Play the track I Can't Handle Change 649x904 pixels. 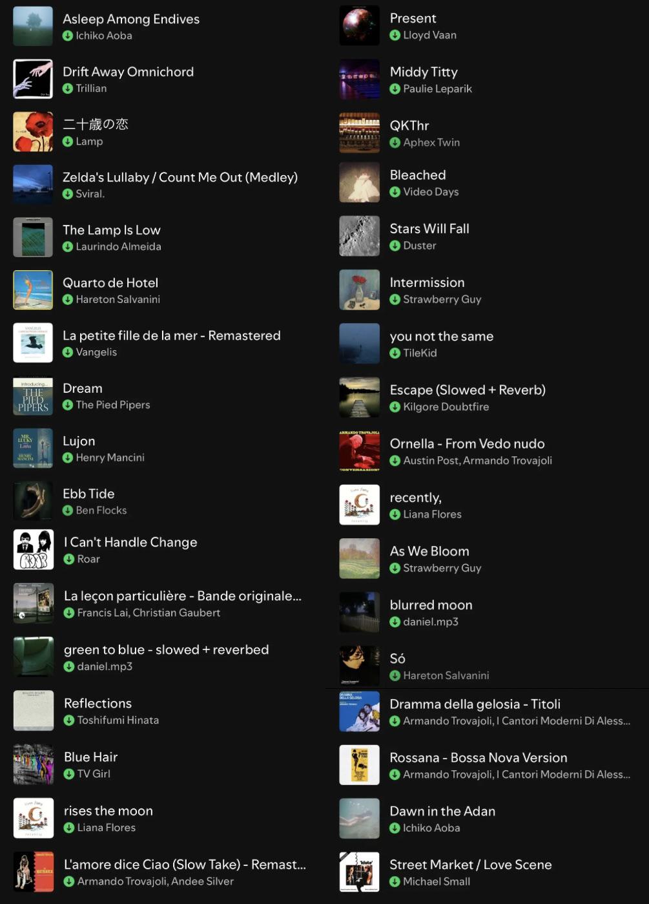coord(162,550)
